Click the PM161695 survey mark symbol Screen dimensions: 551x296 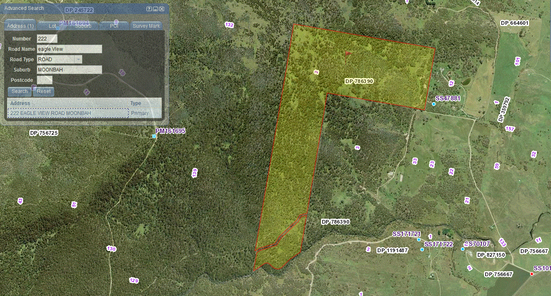pos(154,136)
